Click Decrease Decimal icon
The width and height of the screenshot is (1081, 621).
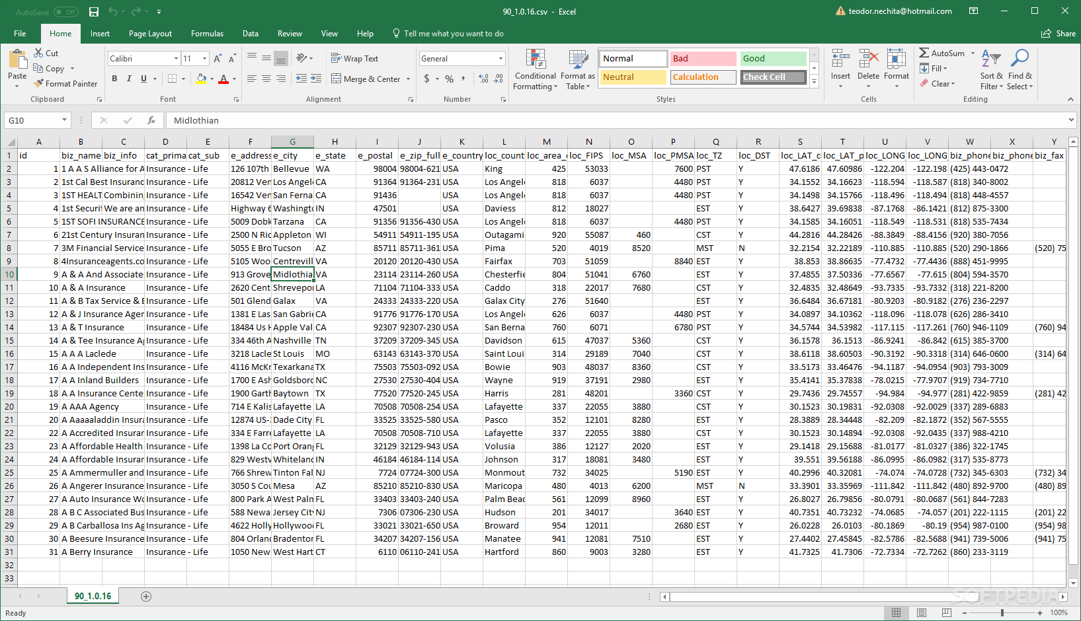499,79
